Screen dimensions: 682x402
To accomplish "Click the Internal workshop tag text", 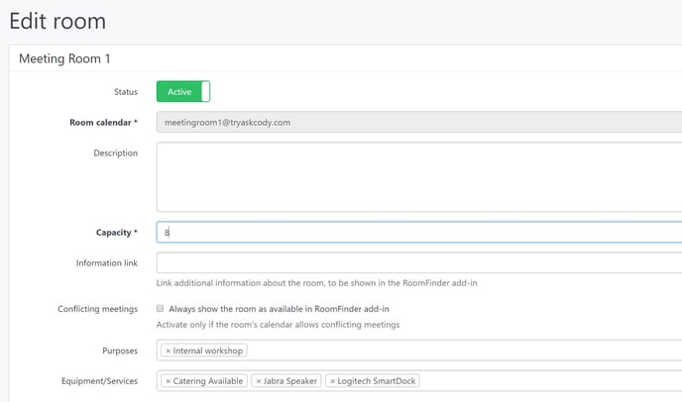I will 208,351.
